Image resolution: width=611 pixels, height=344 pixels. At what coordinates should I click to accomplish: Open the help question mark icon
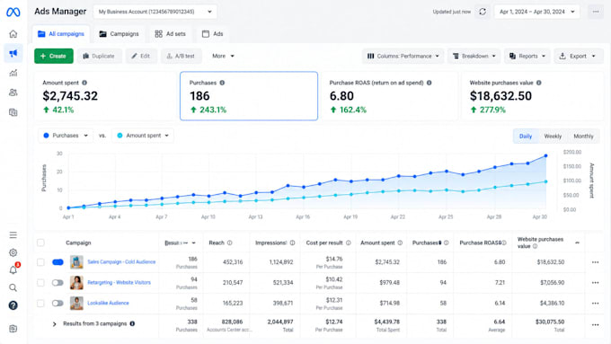(13, 305)
